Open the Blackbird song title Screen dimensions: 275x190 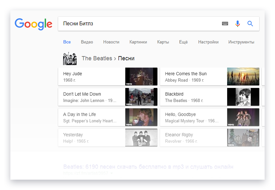[174, 94]
